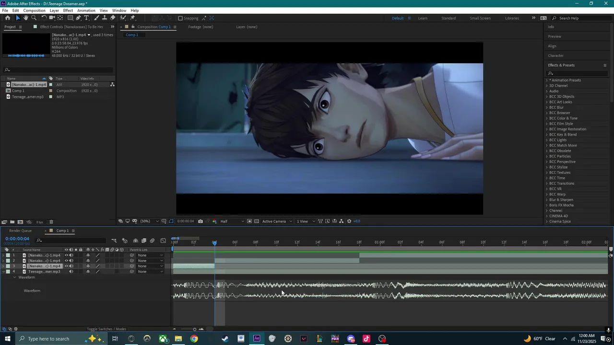The height and width of the screenshot is (345, 614).
Task: Click the current-time indicator in timeline ruler
Action: pyautogui.click(x=214, y=243)
